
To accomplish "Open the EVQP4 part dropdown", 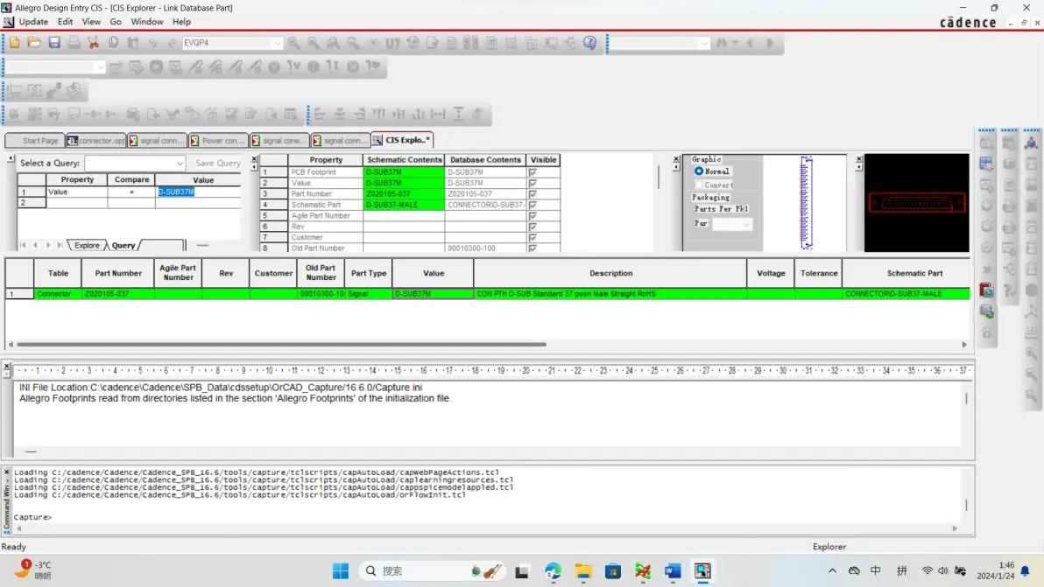I will click(x=277, y=43).
